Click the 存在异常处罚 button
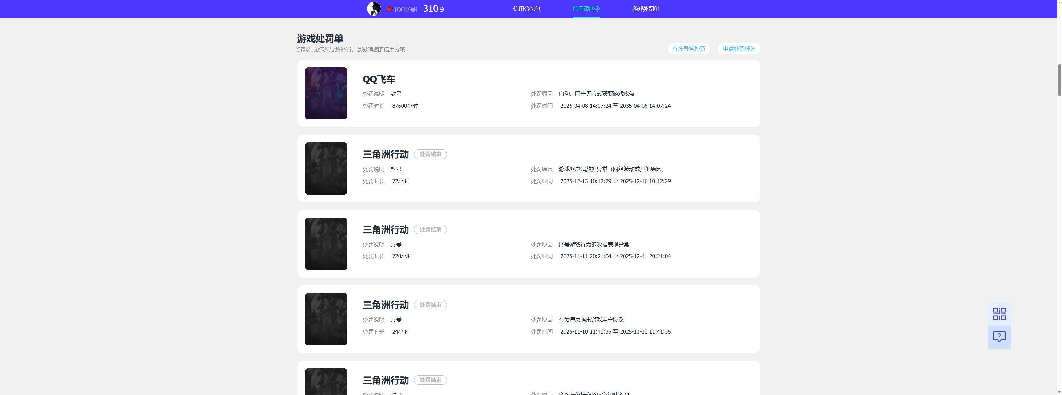The height and width of the screenshot is (395, 1062). click(688, 49)
